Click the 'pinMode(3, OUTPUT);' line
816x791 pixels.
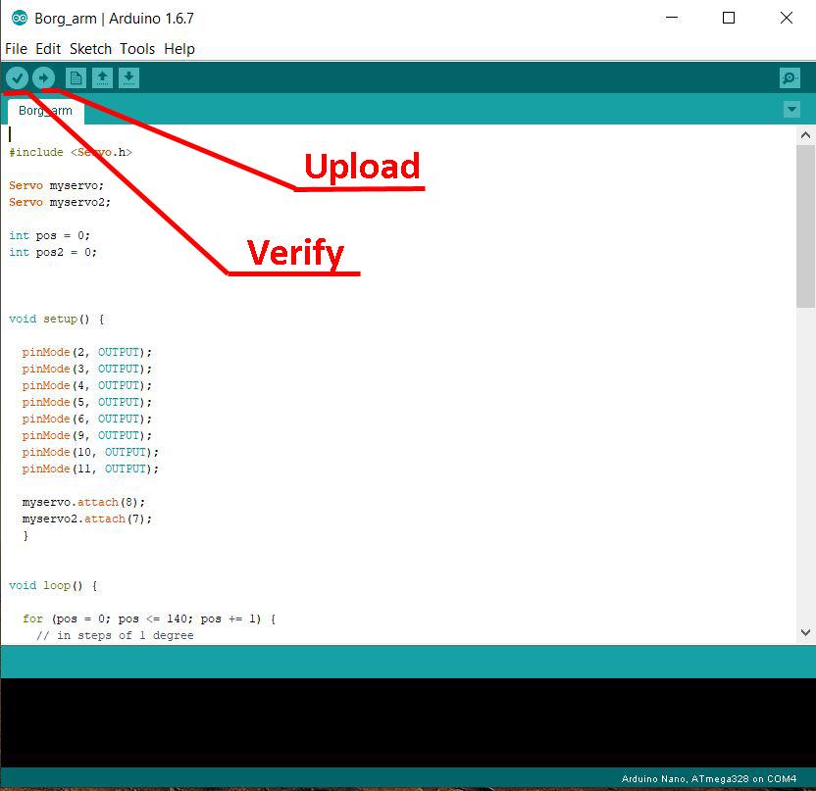tap(87, 369)
